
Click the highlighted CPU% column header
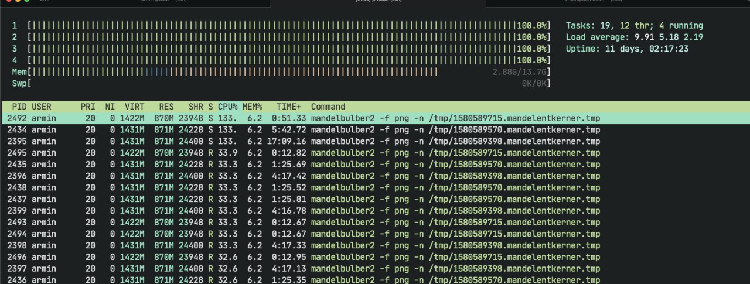click(x=228, y=107)
